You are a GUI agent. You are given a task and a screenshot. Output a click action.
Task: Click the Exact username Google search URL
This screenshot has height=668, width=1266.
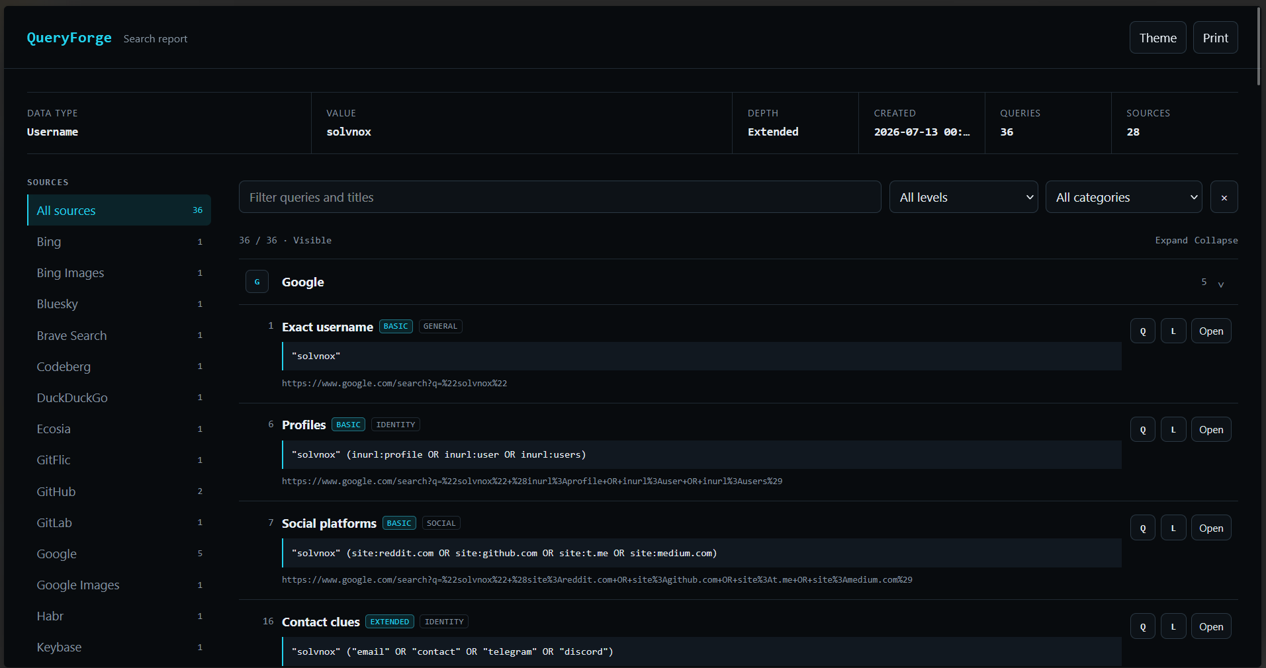394,383
